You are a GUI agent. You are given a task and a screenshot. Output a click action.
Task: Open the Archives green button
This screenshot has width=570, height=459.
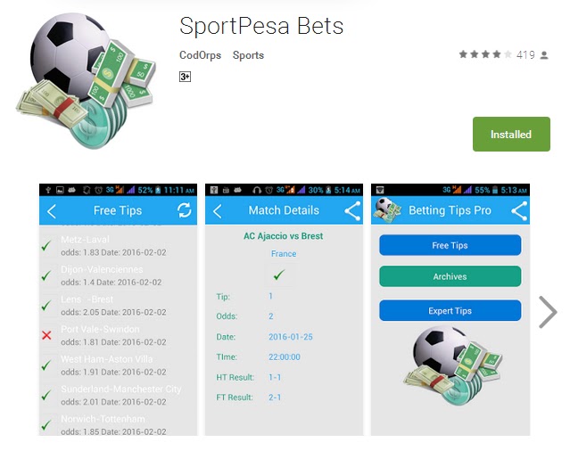click(x=450, y=276)
